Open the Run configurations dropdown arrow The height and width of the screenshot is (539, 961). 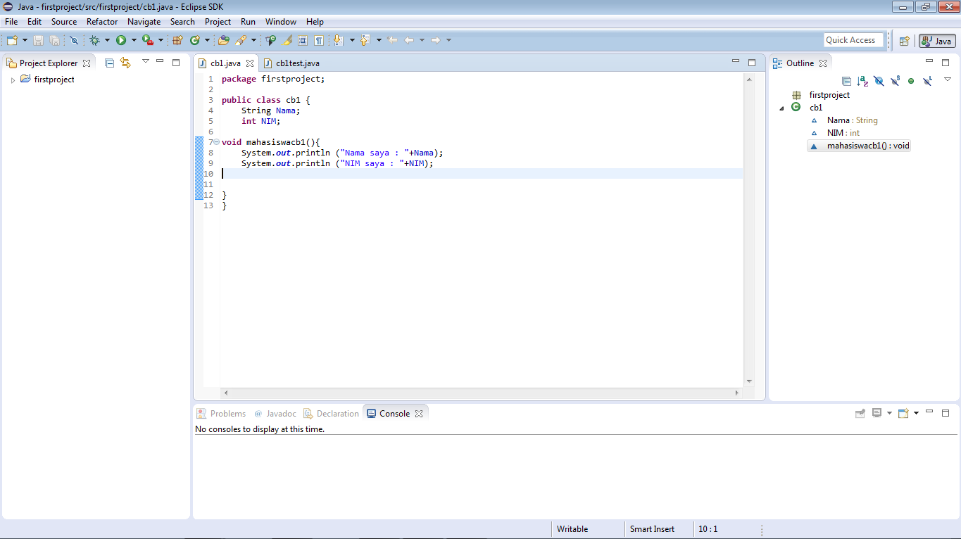point(132,40)
